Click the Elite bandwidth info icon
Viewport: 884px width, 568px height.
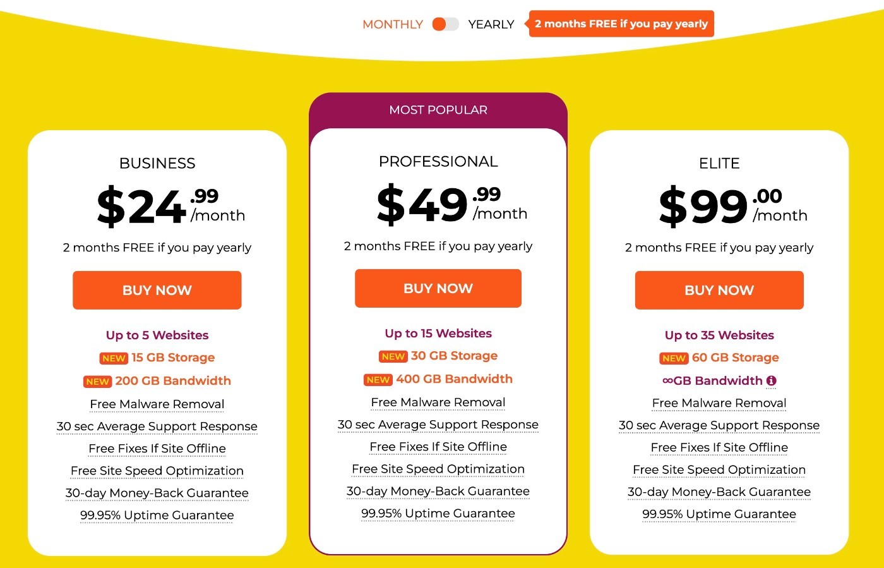tap(772, 380)
